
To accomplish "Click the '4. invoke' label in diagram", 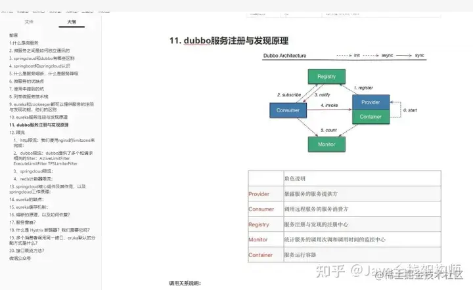I will pyautogui.click(x=329, y=105).
